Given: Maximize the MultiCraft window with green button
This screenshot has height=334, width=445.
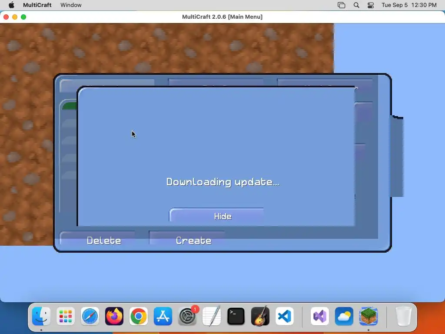Looking at the screenshot, I should point(23,17).
